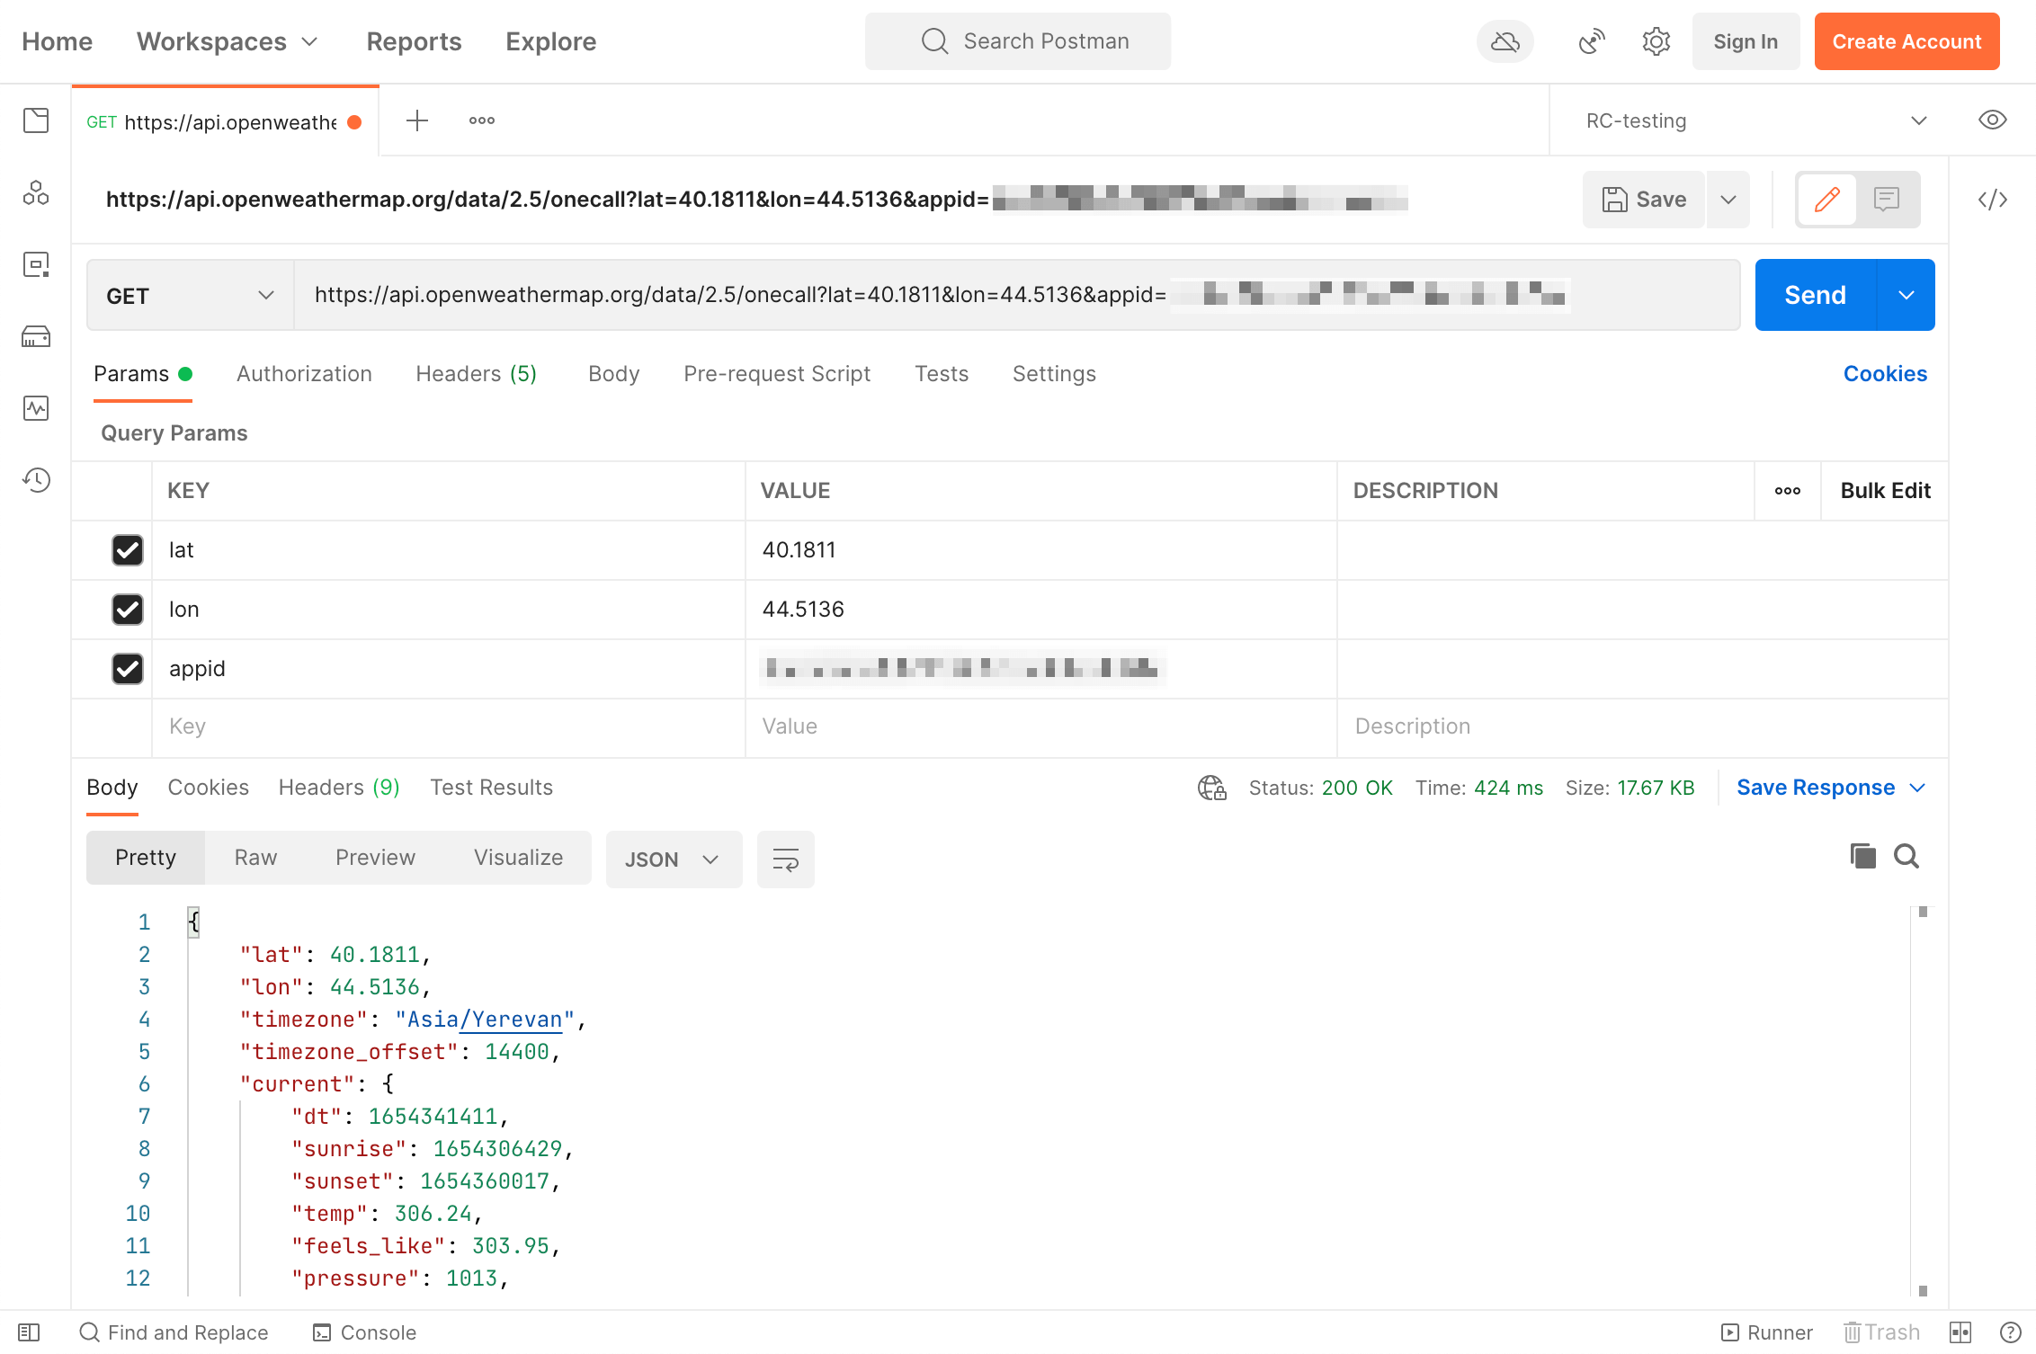The width and height of the screenshot is (2036, 1354).
Task: Open the JSON format dropdown
Action: pyautogui.click(x=674, y=860)
